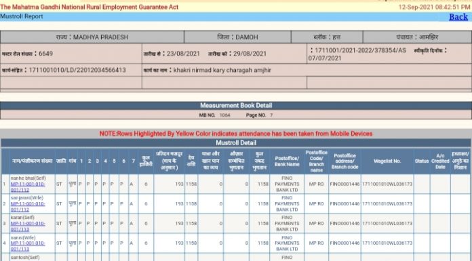Click the Mustroll Detail table header
This screenshot has height=261, width=472.
236,143
